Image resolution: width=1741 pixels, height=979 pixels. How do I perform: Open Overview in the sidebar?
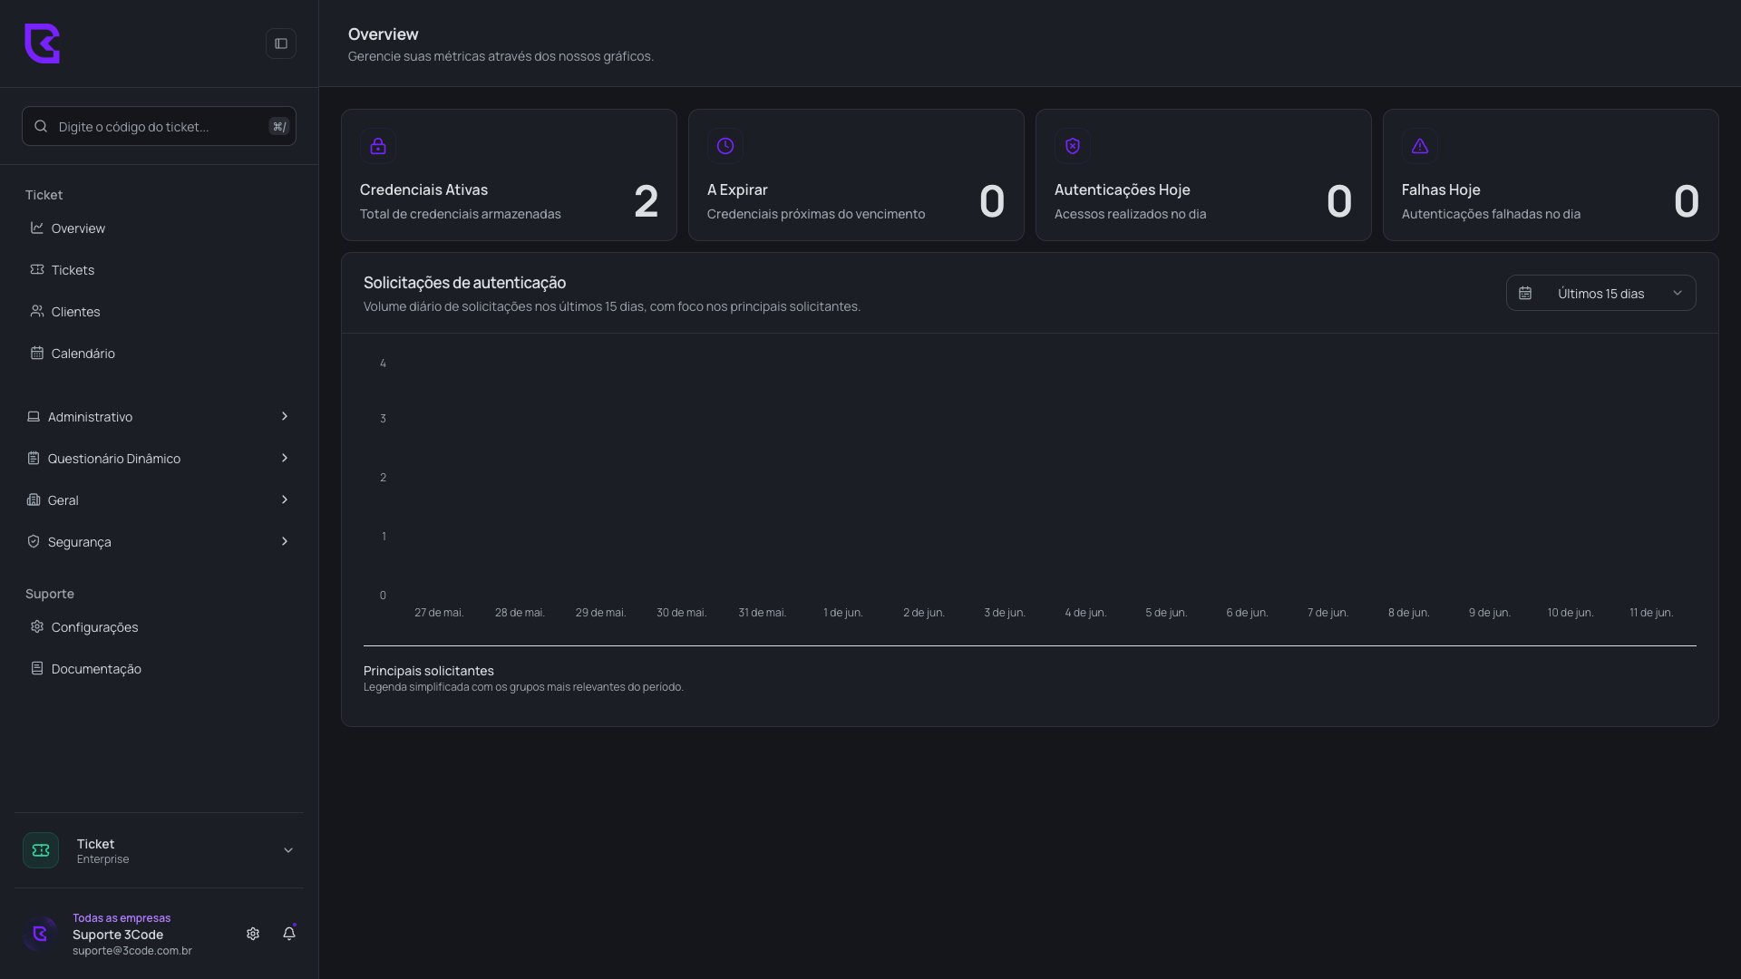tap(159, 228)
